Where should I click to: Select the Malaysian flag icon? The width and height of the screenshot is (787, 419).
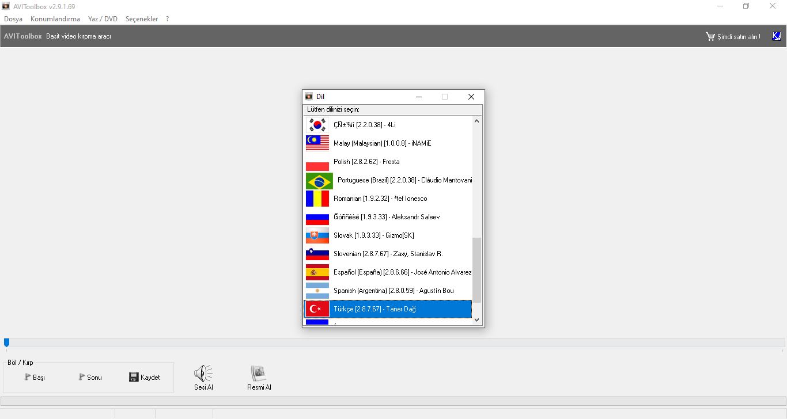[317, 143]
